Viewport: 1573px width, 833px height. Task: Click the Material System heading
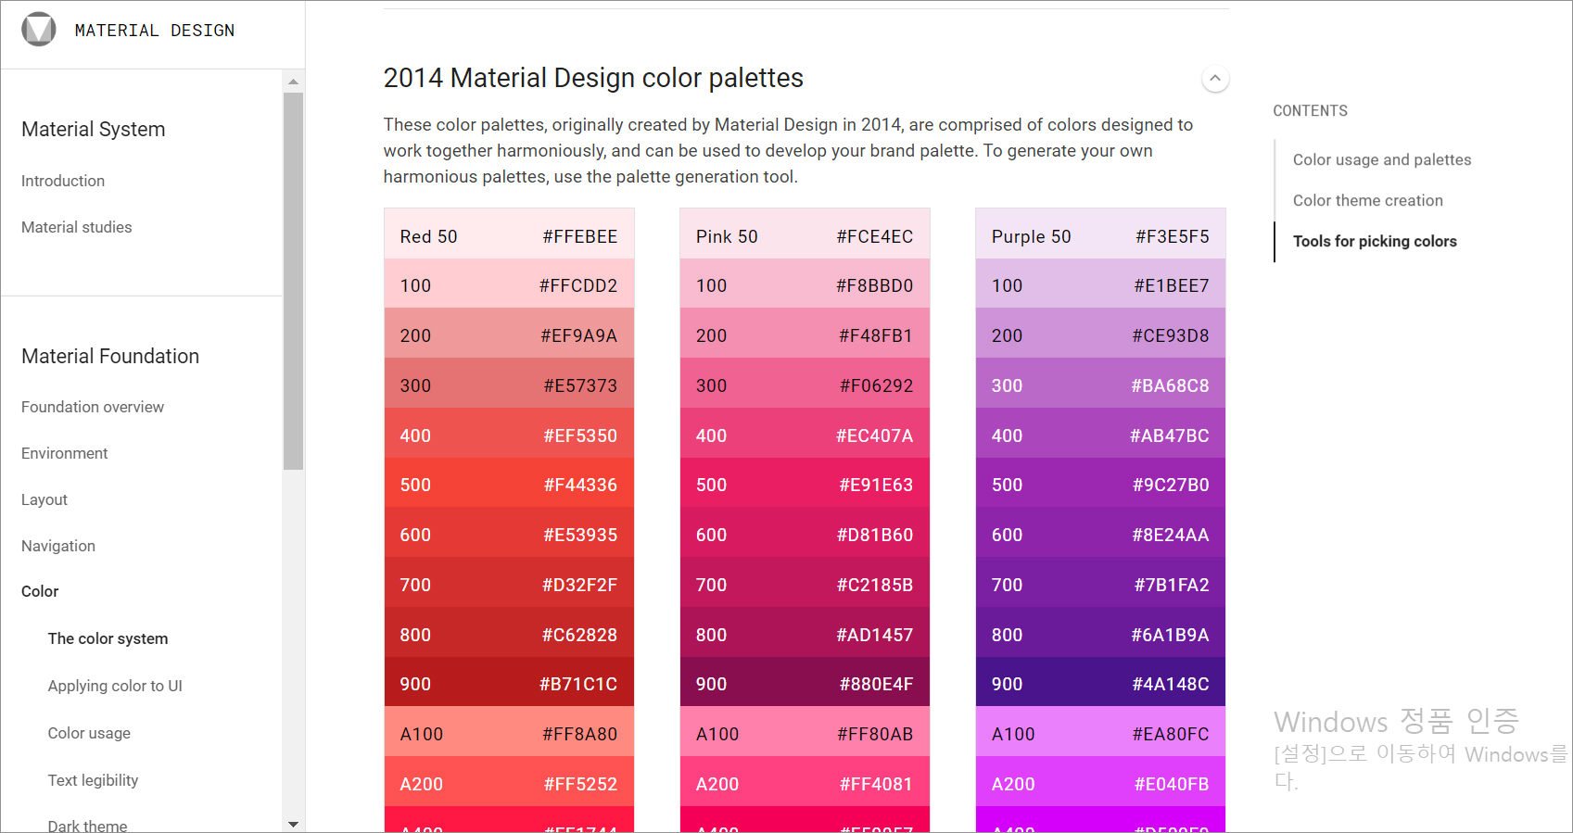pyautogui.click(x=94, y=130)
